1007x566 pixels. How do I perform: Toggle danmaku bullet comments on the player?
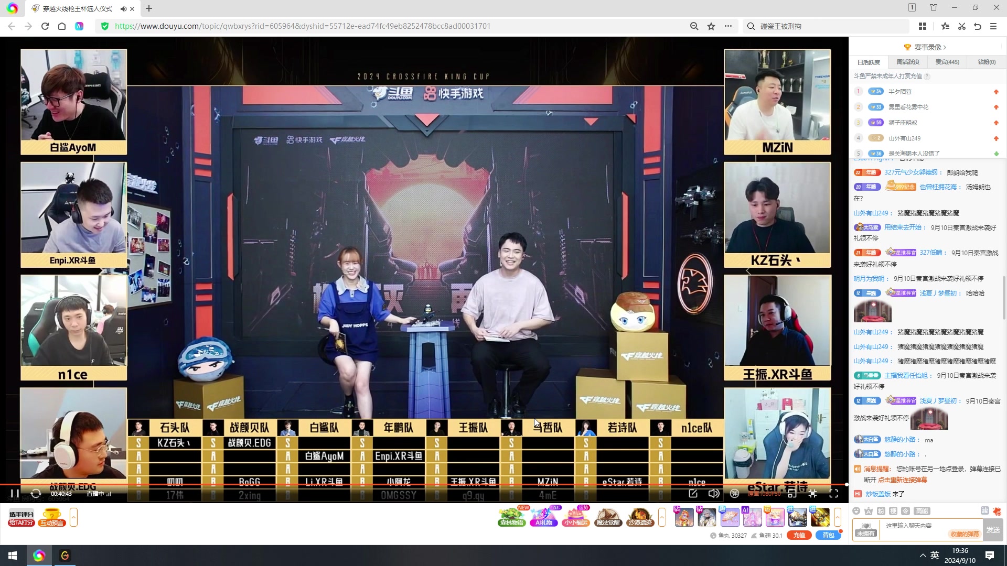(x=734, y=493)
